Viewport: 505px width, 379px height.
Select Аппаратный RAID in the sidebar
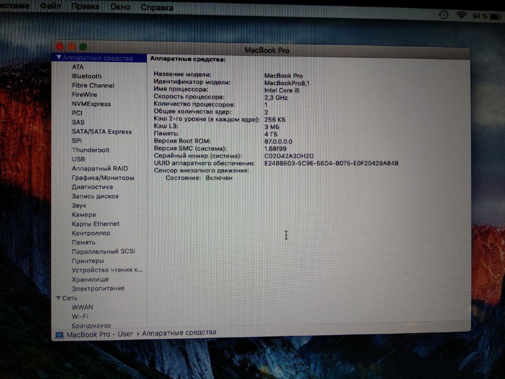click(100, 168)
